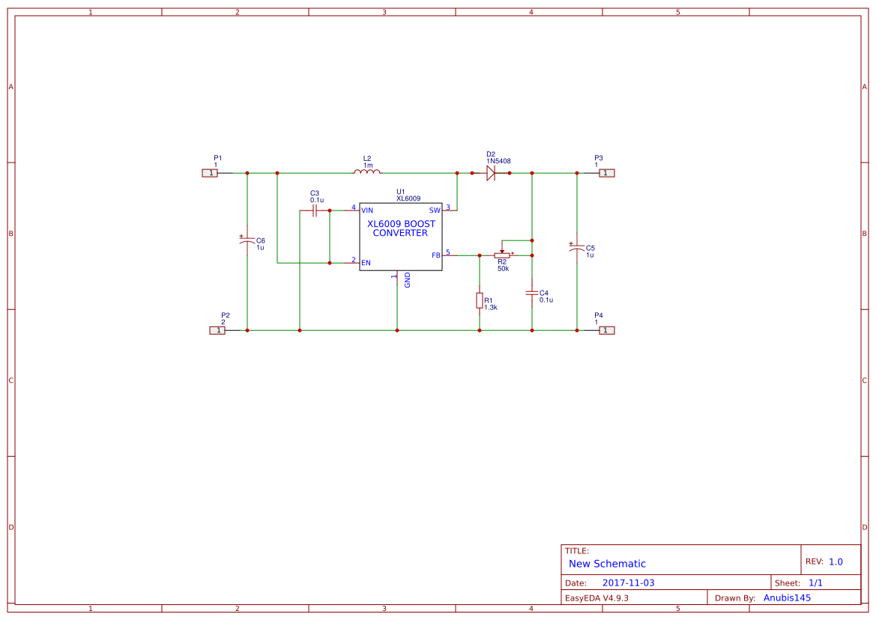The height and width of the screenshot is (620, 876).
Task: Select connector pin P3
Action: tap(606, 172)
